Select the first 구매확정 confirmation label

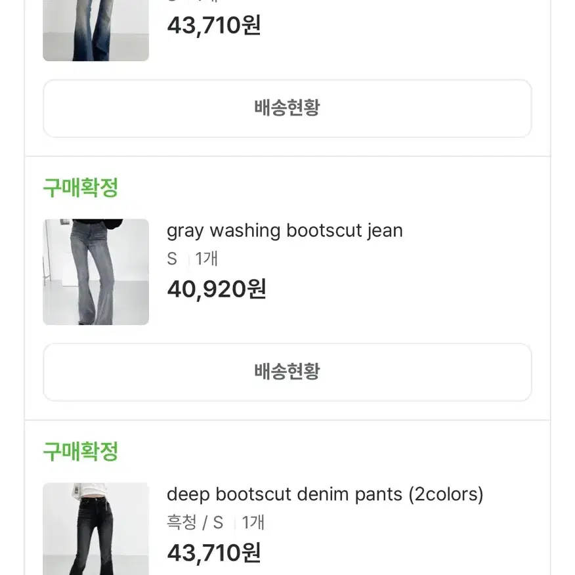[x=79, y=188]
